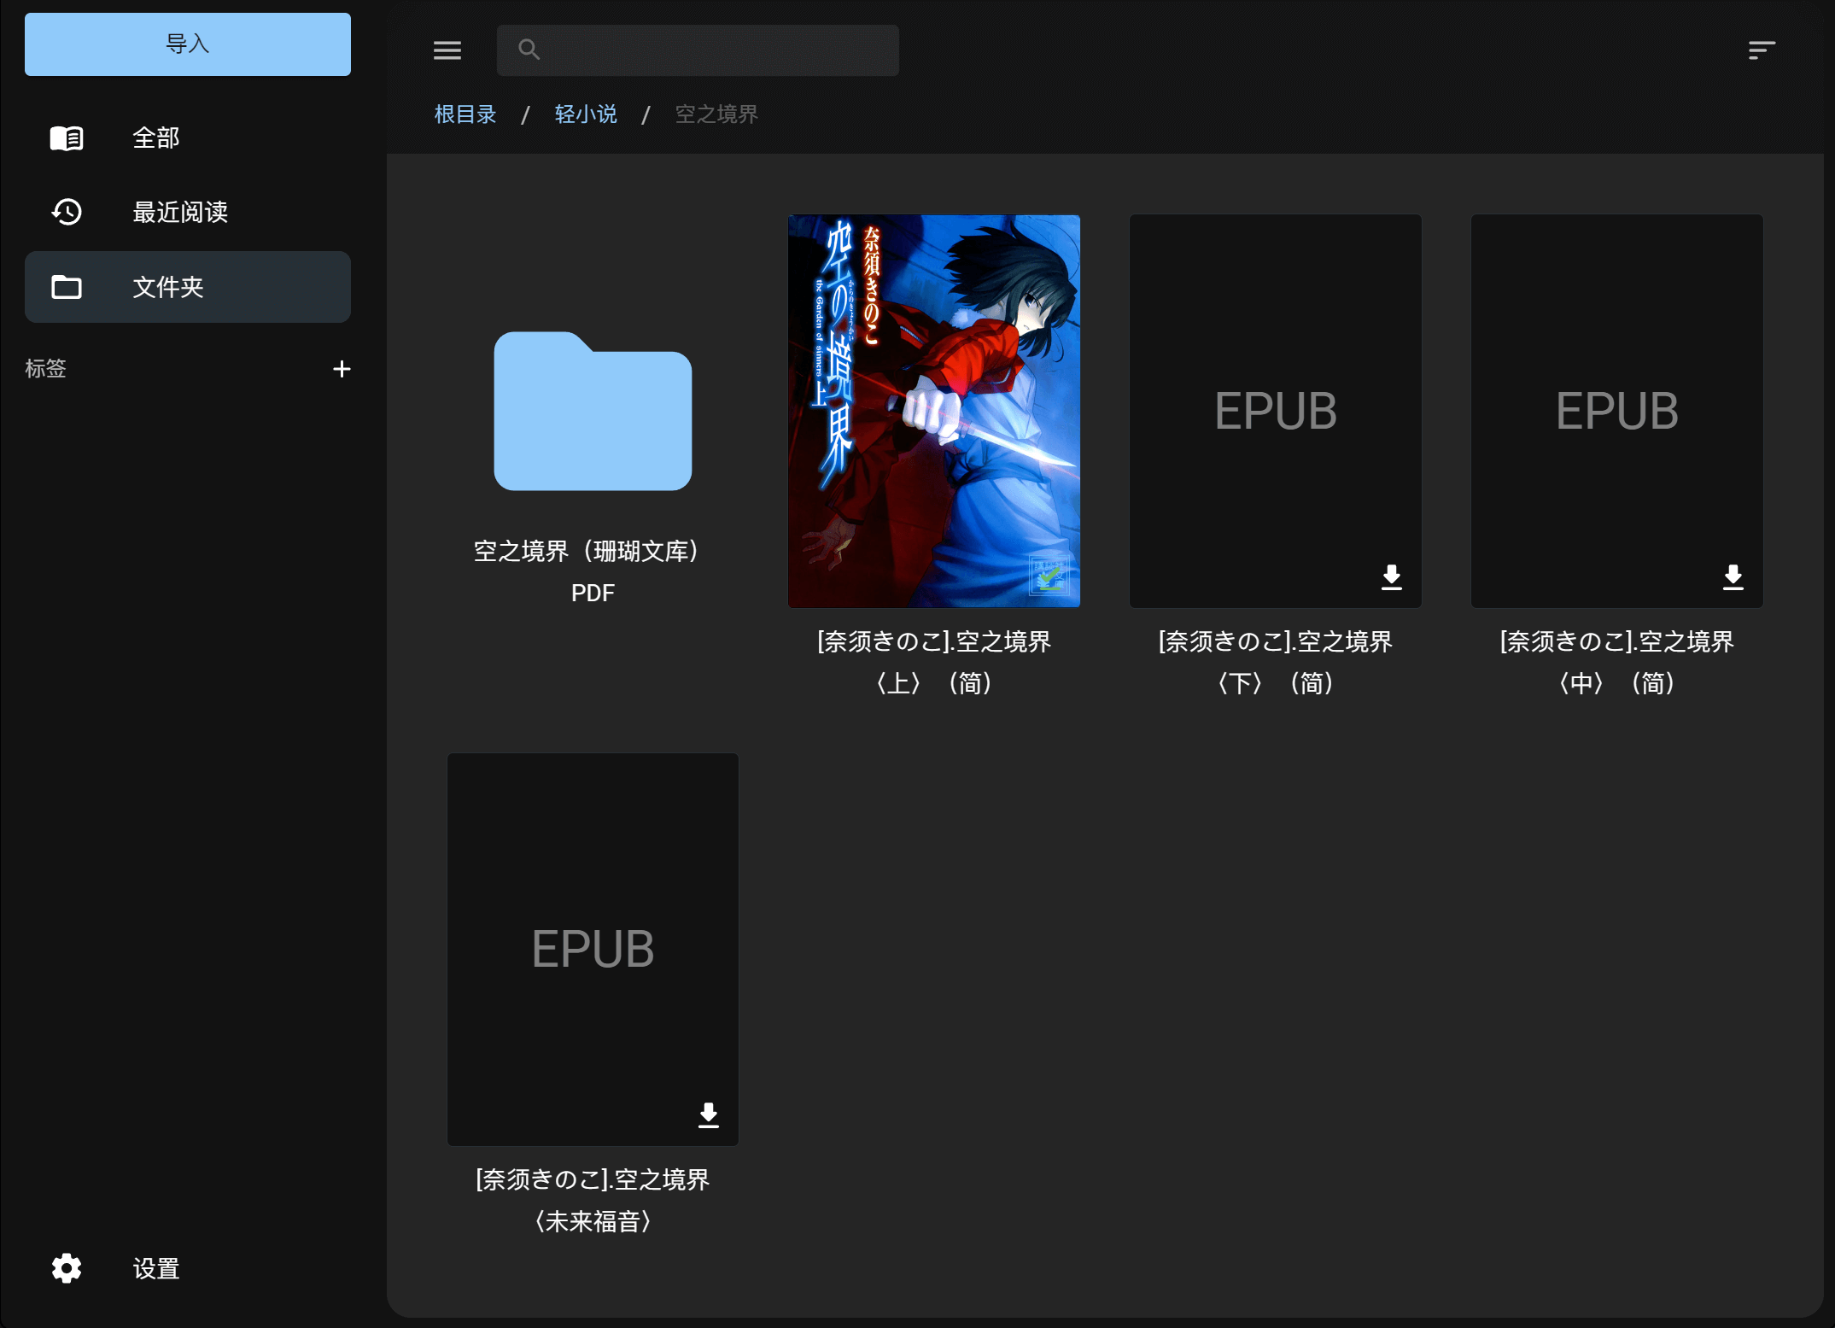Open the 空之境界（珊瑚文库）PDF folder
The width and height of the screenshot is (1835, 1328).
pos(593,412)
